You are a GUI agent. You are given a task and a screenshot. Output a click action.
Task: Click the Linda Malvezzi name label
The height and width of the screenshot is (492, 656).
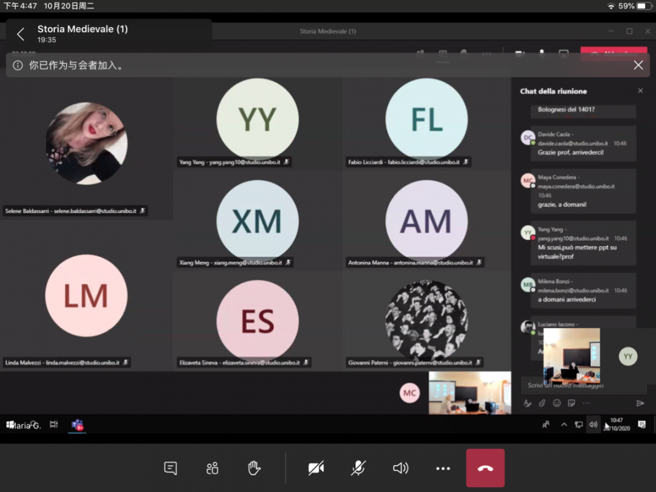(x=67, y=363)
